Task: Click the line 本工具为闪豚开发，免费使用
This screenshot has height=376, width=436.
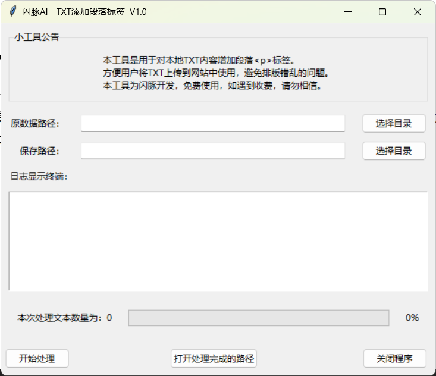Action: point(212,86)
